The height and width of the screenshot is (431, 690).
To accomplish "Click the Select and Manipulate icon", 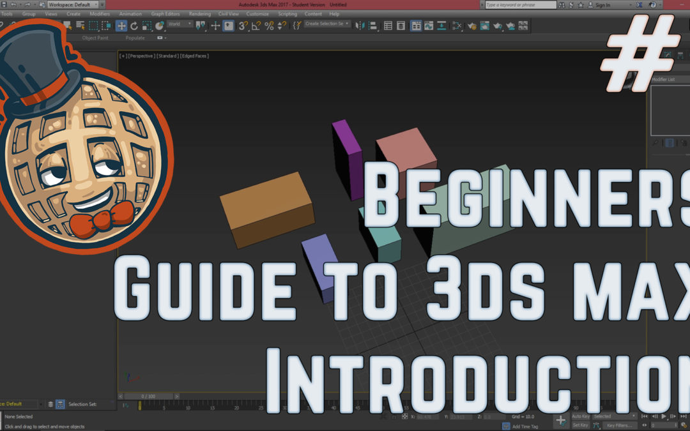I will click(x=216, y=26).
